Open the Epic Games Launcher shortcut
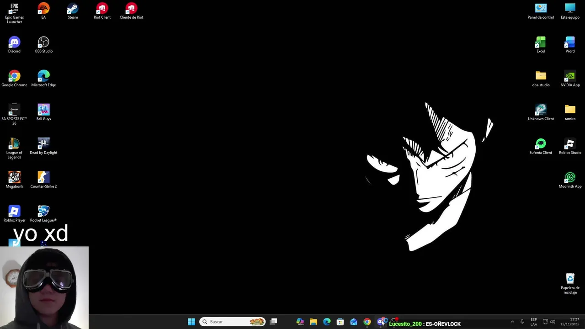This screenshot has height=329, width=585. pos(14,13)
